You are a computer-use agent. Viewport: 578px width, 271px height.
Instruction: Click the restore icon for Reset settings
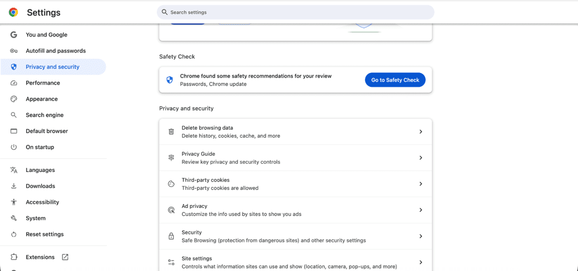coord(14,235)
